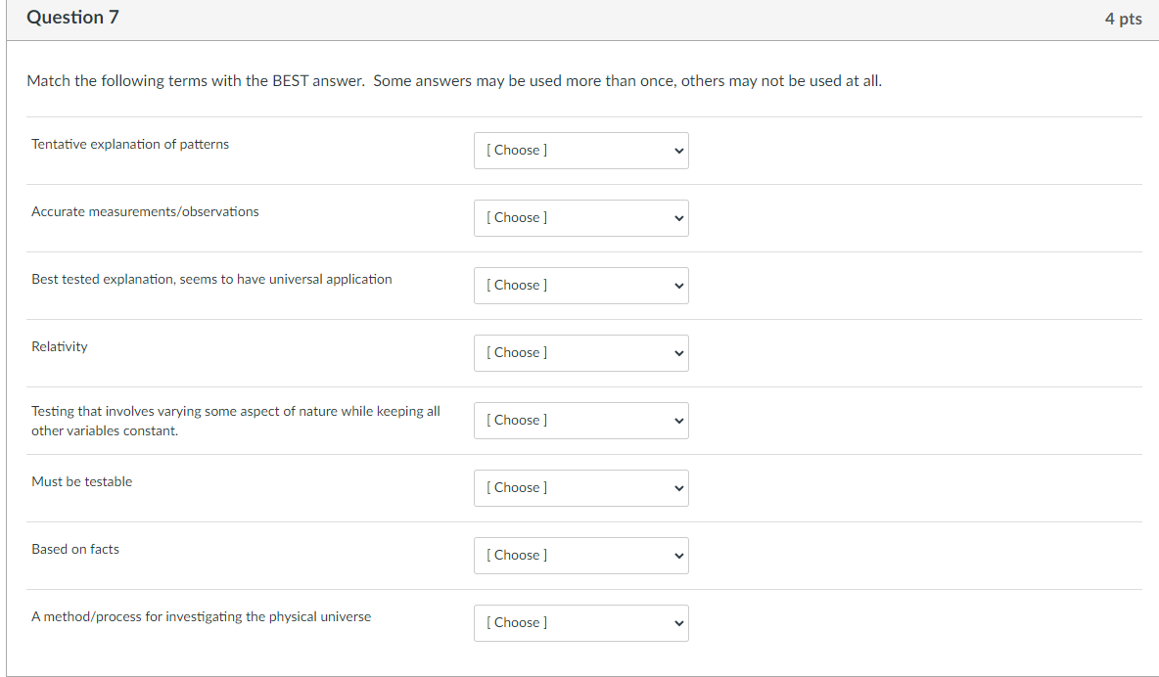The height and width of the screenshot is (677, 1159).
Task: Open dropdown for method/process for investigating
Action: pyautogui.click(x=581, y=623)
